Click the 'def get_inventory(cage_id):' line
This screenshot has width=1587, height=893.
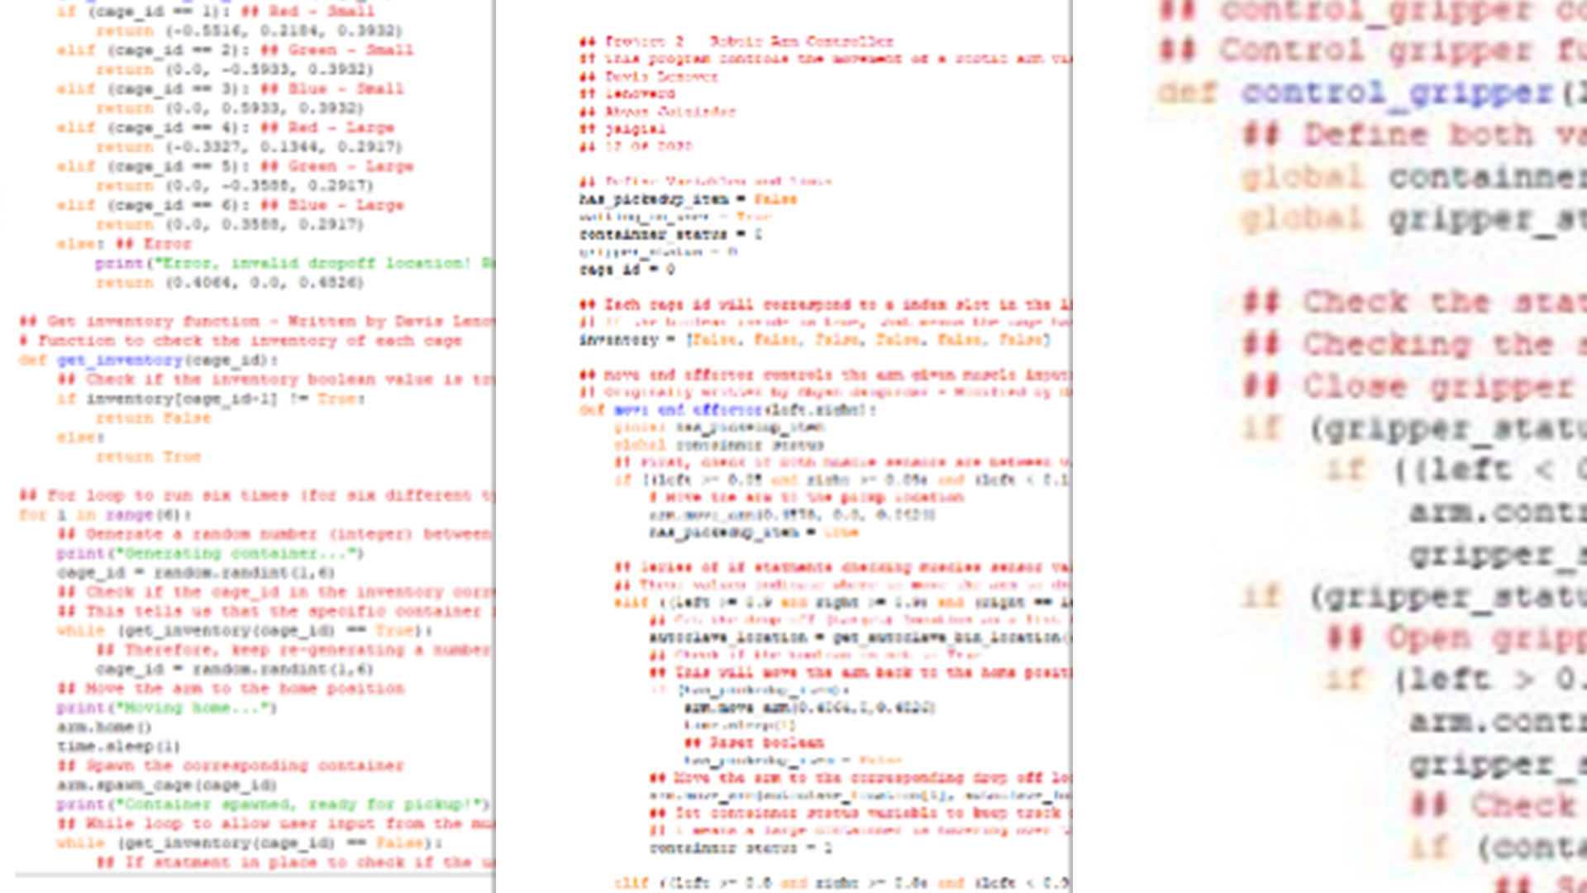click(149, 361)
